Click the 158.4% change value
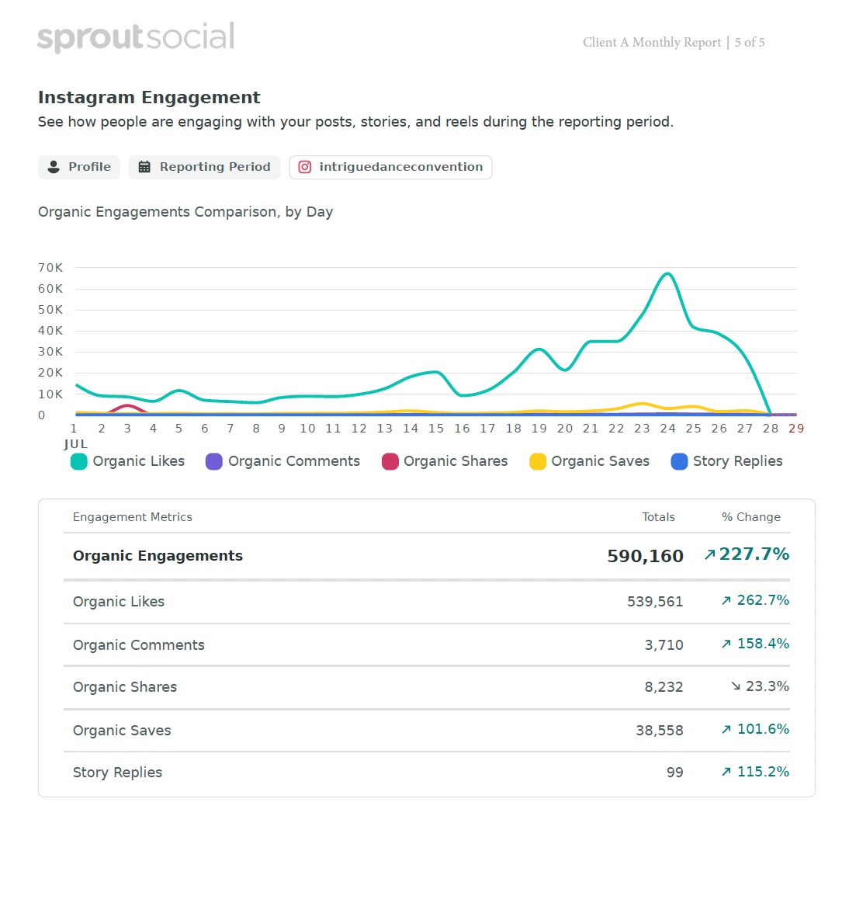 click(763, 644)
